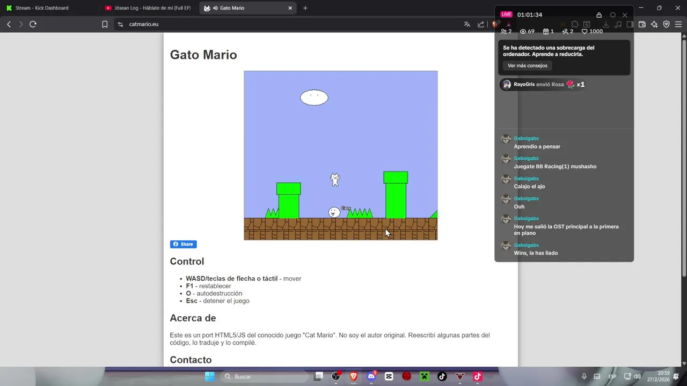
Task: Mute the Gato Mario tab audio icon
Action: coord(215,8)
